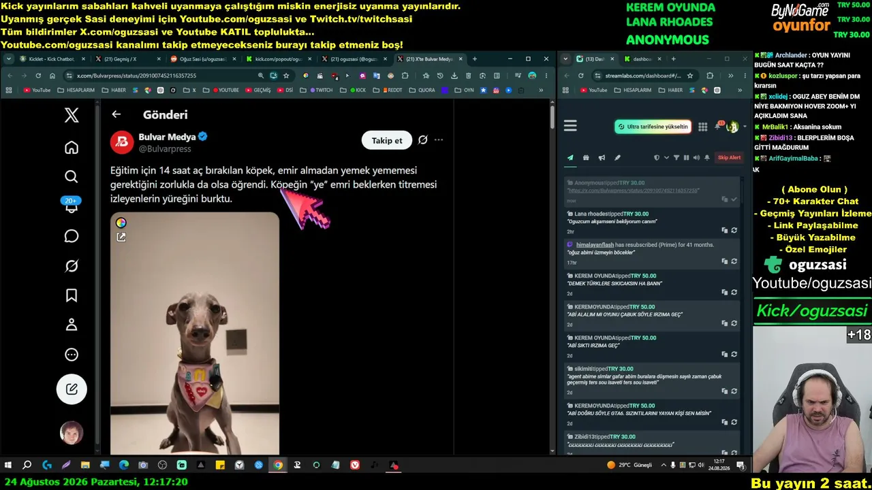Click the compose post button
This screenshot has width=872, height=490.
[x=72, y=389]
